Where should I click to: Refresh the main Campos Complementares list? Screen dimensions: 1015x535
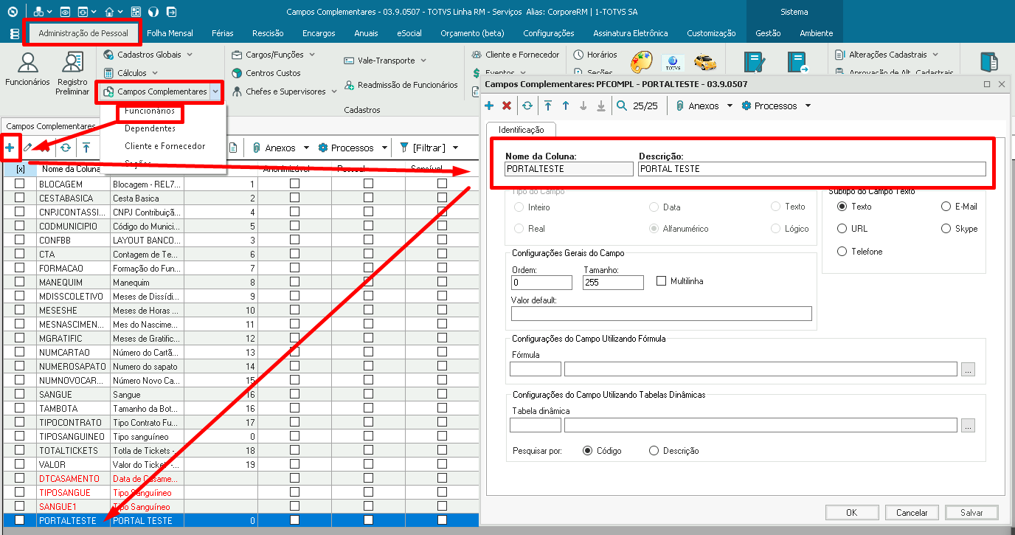pyautogui.click(x=66, y=148)
